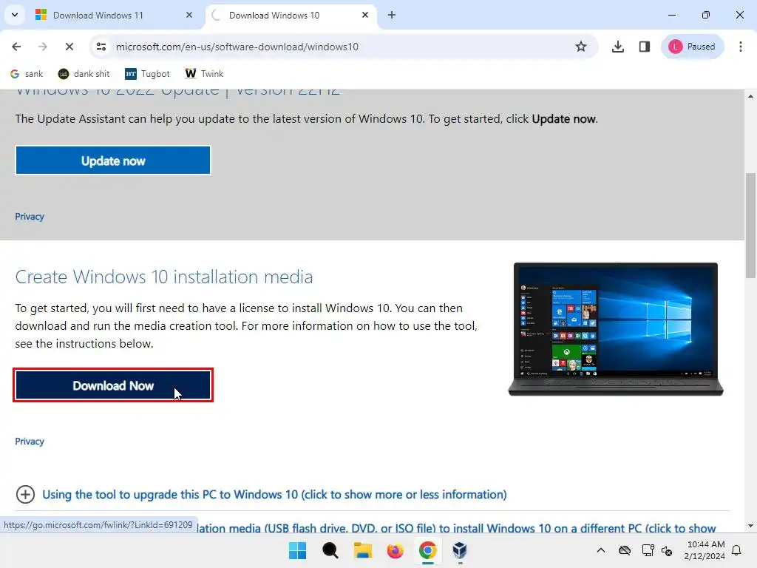Image resolution: width=757 pixels, height=568 pixels.
Task: Open Privacy link under Download Now
Action: point(30,442)
